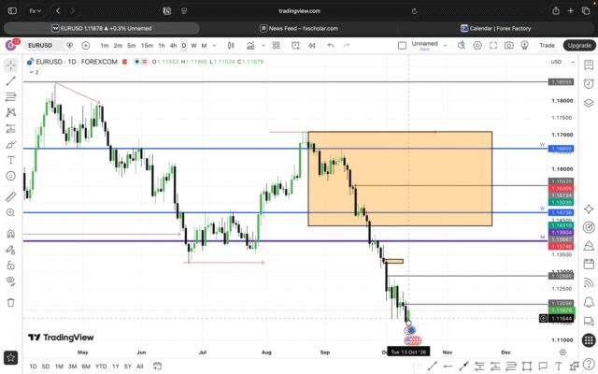Open the Fx tab group dropdown

point(36,11)
